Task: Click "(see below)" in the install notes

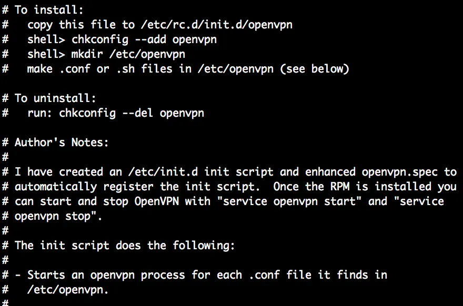Action: point(315,69)
